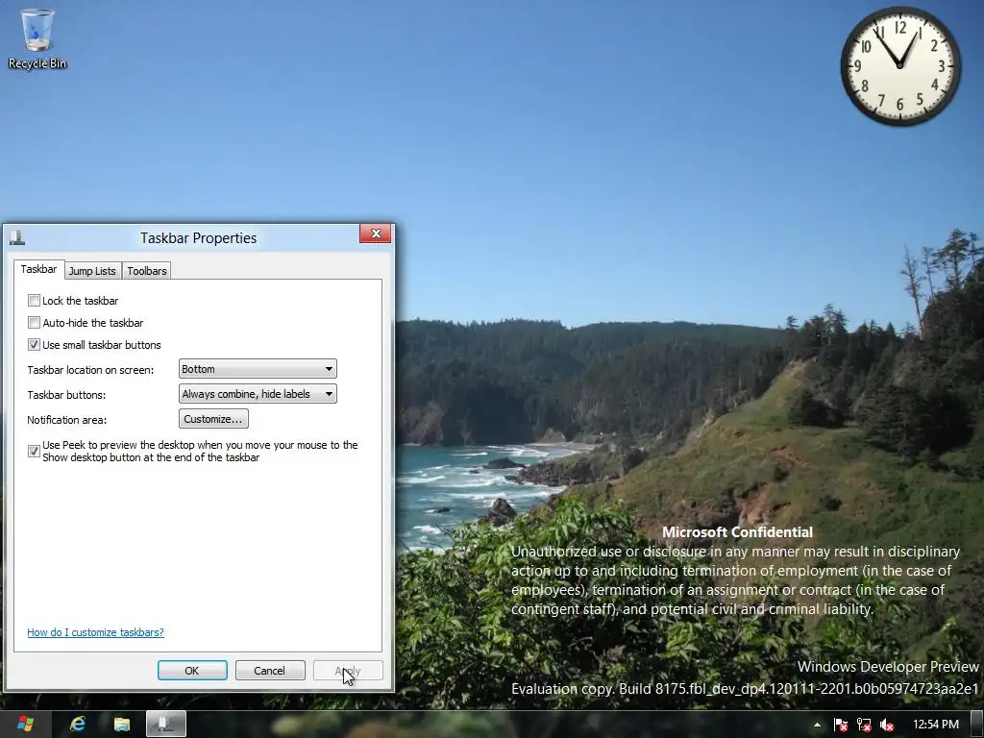Image resolution: width=984 pixels, height=738 pixels.
Task: Open How do I customize taskbars link
Action: 95,632
